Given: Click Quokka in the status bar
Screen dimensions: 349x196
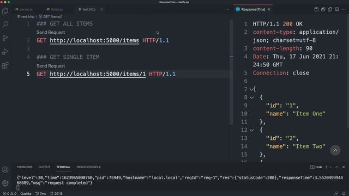Looking at the screenshot, I should coord(26,194).
